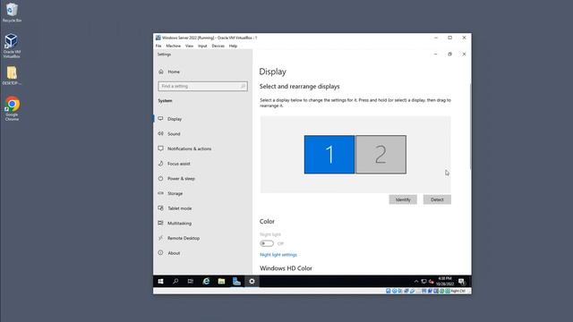Click the Settings gear in the guest taskbar

[252, 281]
